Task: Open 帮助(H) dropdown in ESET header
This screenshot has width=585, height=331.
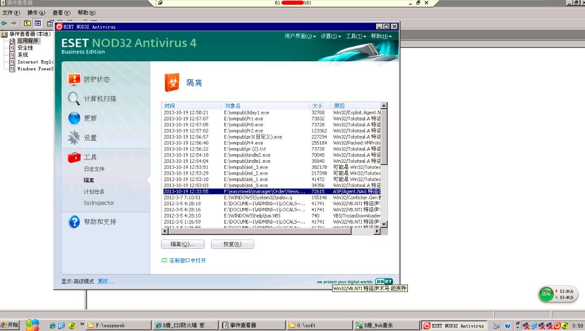Action: click(381, 36)
